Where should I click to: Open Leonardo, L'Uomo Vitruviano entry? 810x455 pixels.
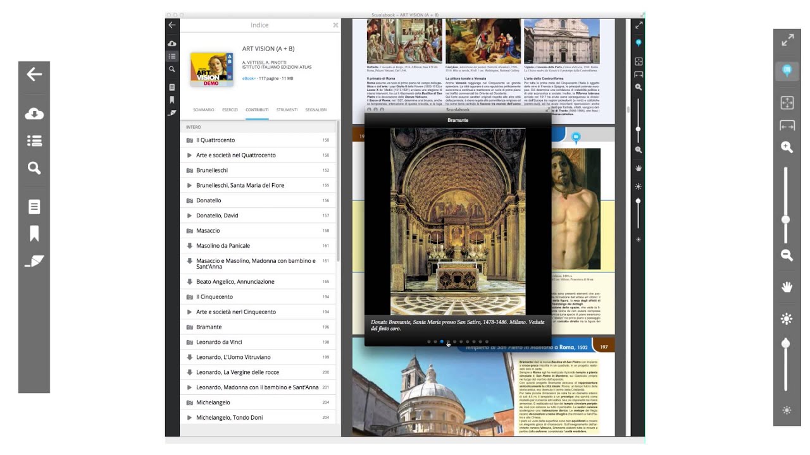(x=258, y=357)
